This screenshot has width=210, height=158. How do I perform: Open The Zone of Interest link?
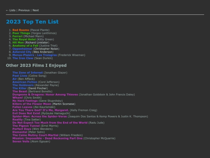28,73
